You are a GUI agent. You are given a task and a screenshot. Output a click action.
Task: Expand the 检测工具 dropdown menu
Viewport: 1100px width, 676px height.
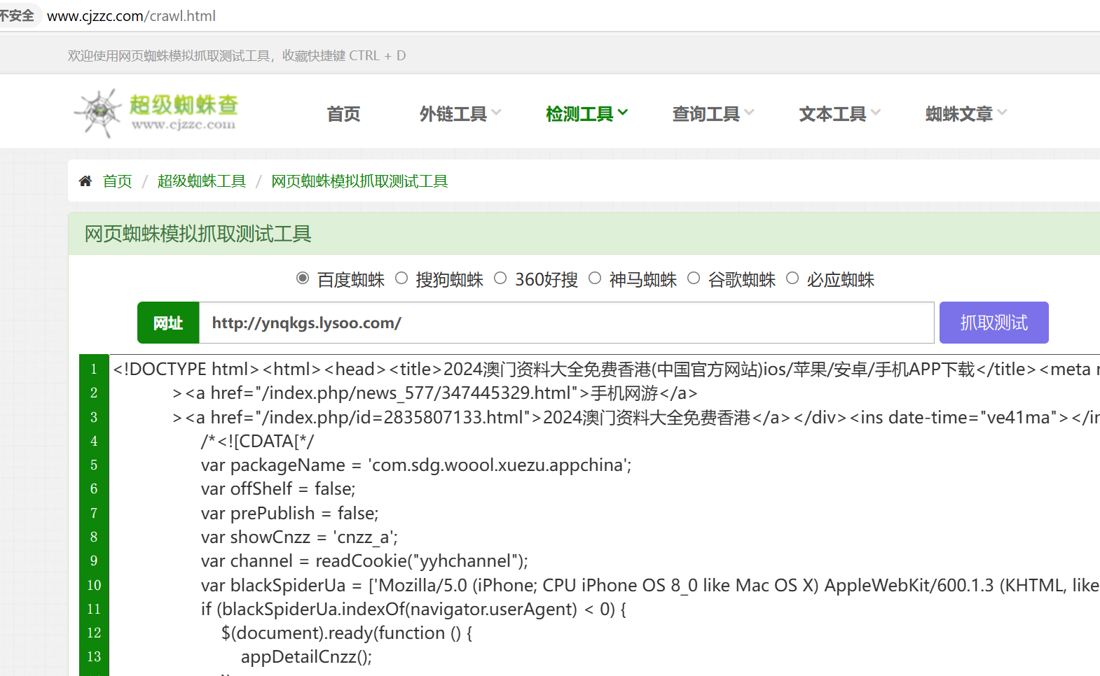[x=586, y=113]
